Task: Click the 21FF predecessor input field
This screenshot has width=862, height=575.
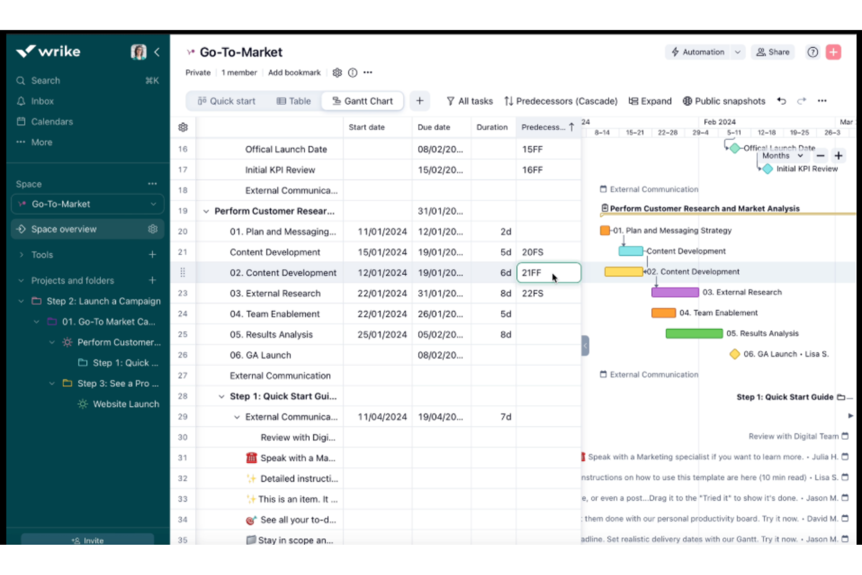Action: coord(547,272)
